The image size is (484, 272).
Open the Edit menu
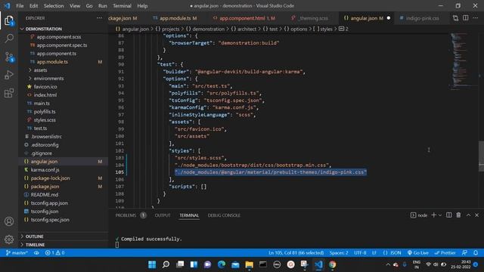(x=33, y=5)
